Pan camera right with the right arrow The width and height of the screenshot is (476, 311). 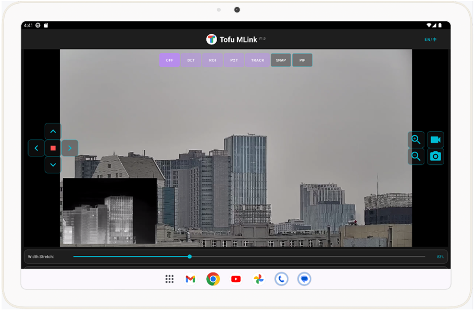coord(70,148)
